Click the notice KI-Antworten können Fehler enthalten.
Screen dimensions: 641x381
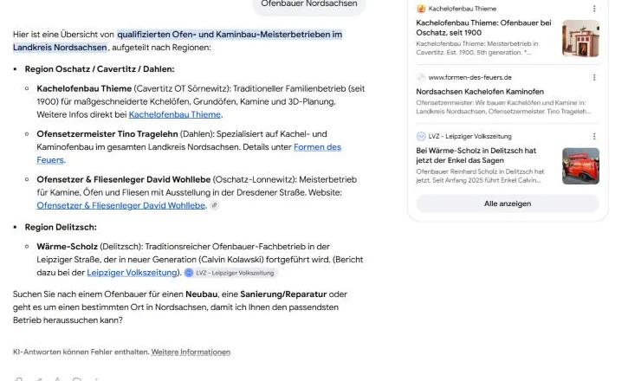[x=81, y=352]
